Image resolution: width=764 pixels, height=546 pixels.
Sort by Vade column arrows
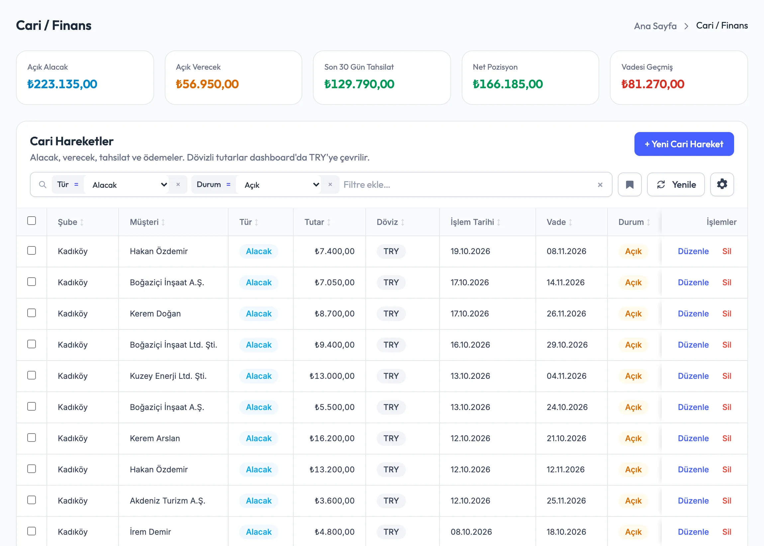click(x=570, y=222)
